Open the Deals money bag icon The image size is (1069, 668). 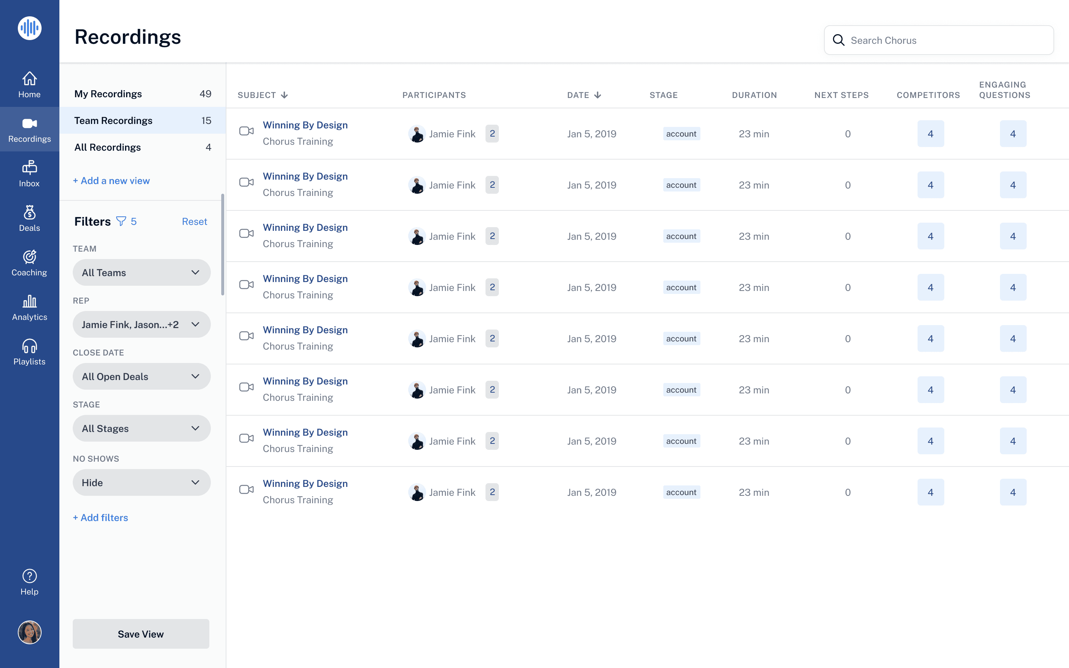click(x=29, y=213)
